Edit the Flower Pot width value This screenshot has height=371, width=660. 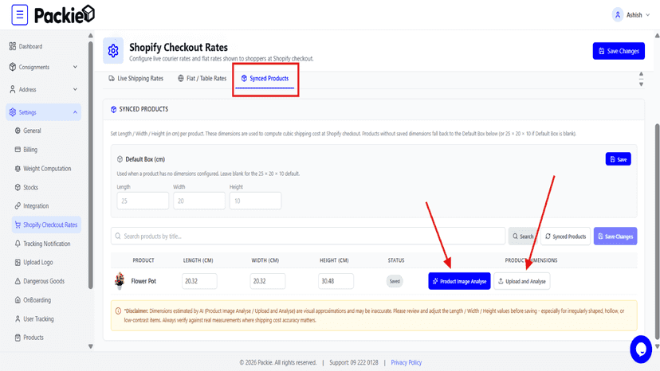click(x=268, y=281)
